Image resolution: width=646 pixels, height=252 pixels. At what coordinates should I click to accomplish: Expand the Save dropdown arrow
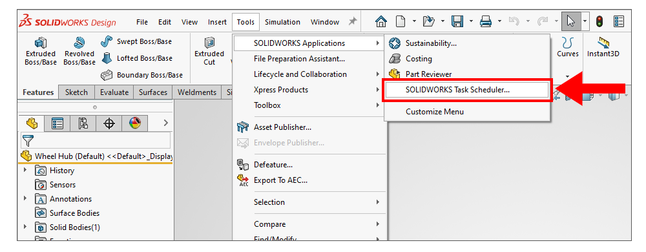tap(472, 21)
